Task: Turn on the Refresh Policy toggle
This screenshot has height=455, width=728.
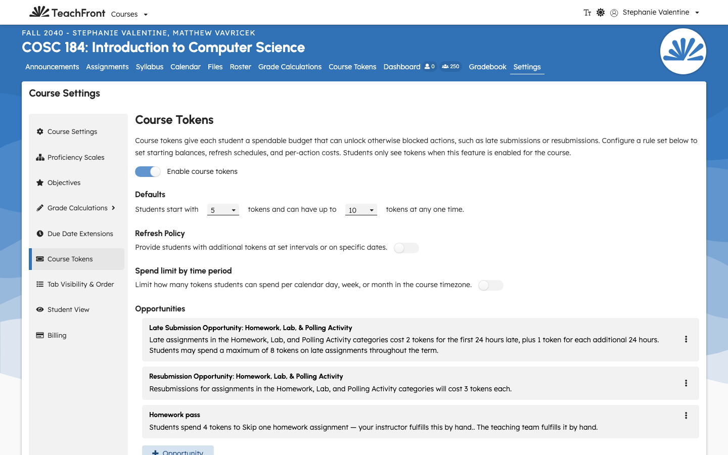Action: pyautogui.click(x=406, y=248)
